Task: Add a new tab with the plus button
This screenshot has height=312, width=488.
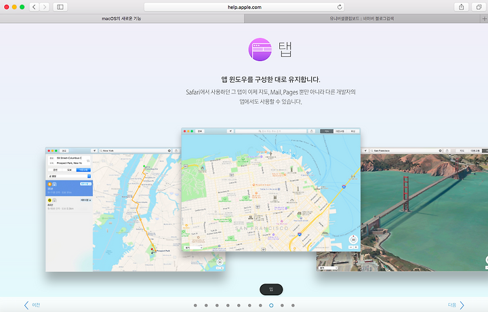Action: point(484,19)
